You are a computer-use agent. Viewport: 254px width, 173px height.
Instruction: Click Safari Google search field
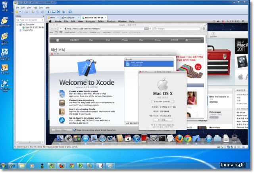[x=177, y=29]
